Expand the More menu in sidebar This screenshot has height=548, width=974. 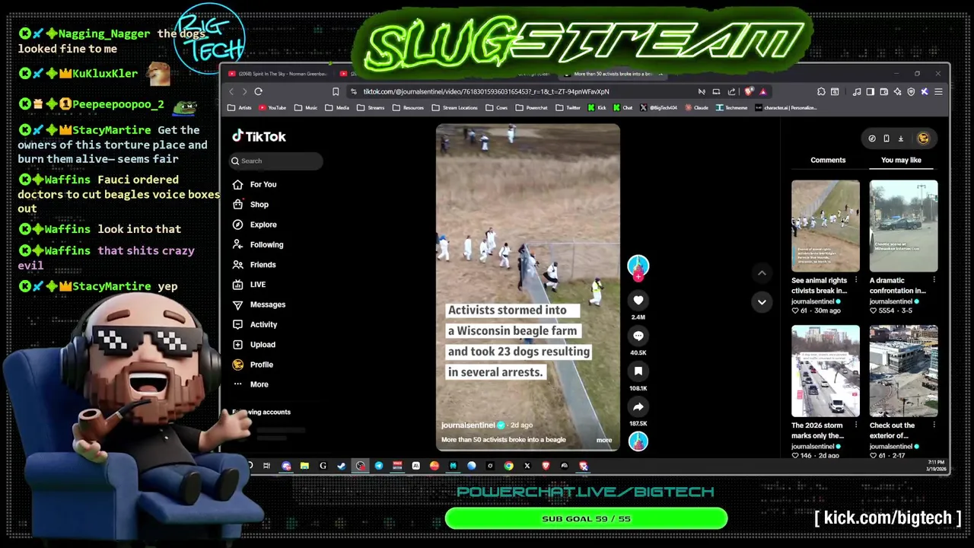click(250, 384)
